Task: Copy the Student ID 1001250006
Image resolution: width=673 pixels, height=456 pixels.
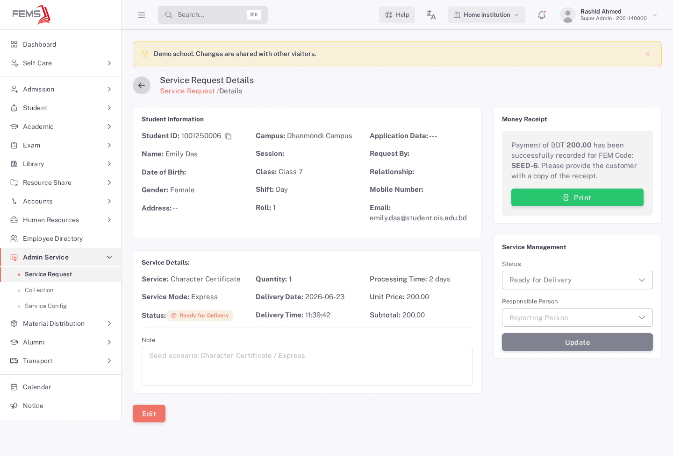Action: point(228,136)
